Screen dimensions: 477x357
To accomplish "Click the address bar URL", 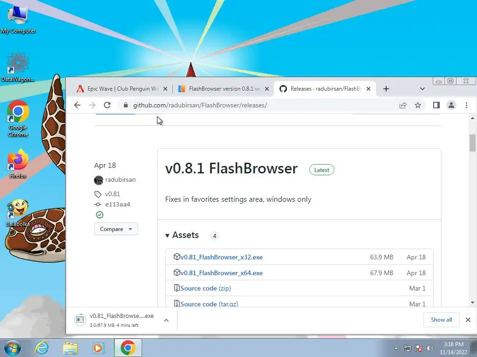I will click(x=200, y=105).
